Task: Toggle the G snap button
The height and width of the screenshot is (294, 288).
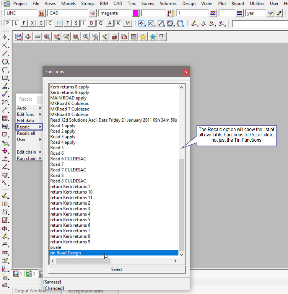Action: (41, 23)
